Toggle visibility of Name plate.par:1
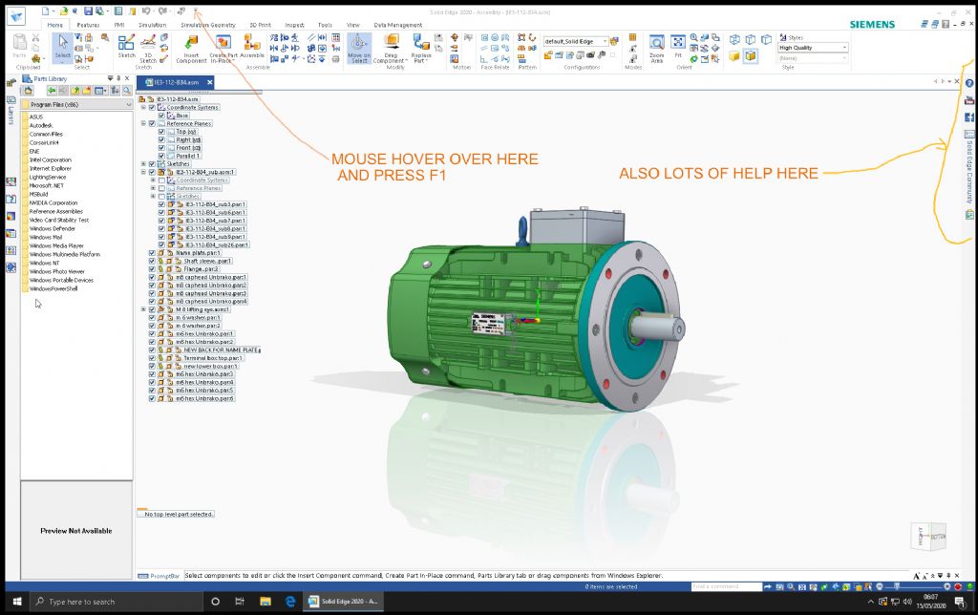Viewport: 978px width, 615px height. [x=152, y=253]
